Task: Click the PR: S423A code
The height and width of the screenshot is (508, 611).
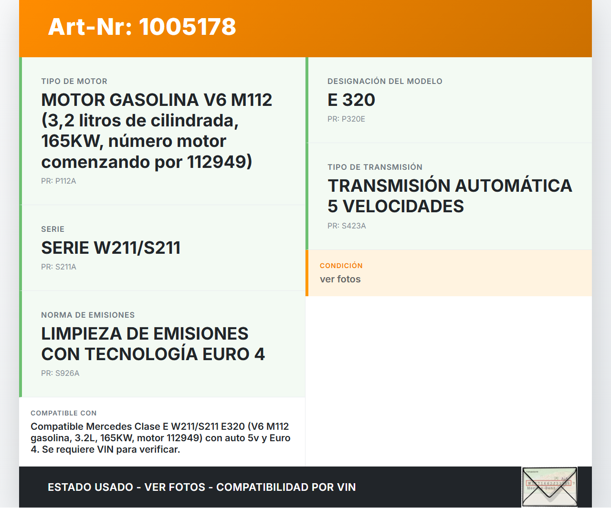Action: point(347,226)
